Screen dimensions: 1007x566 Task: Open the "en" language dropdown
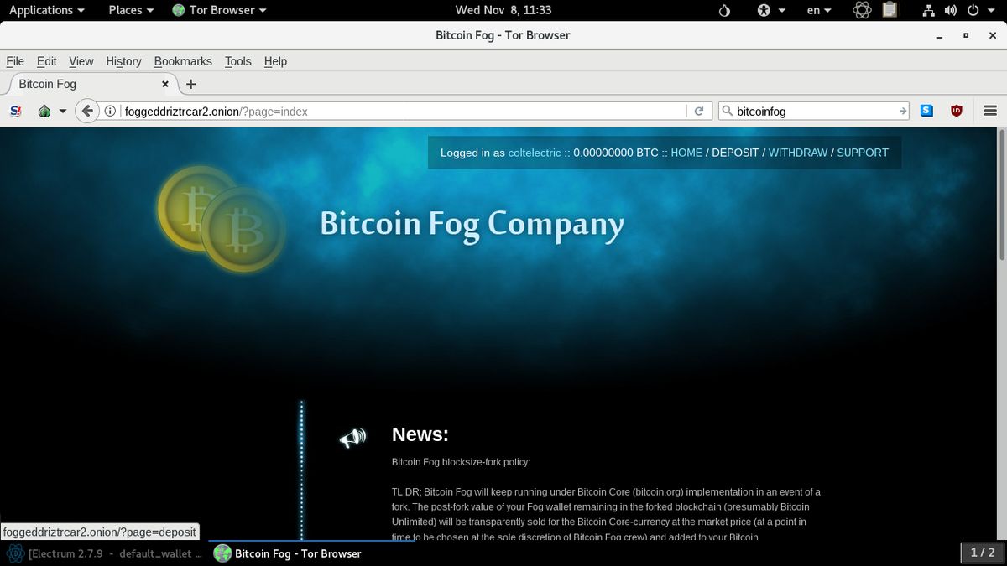tap(817, 10)
